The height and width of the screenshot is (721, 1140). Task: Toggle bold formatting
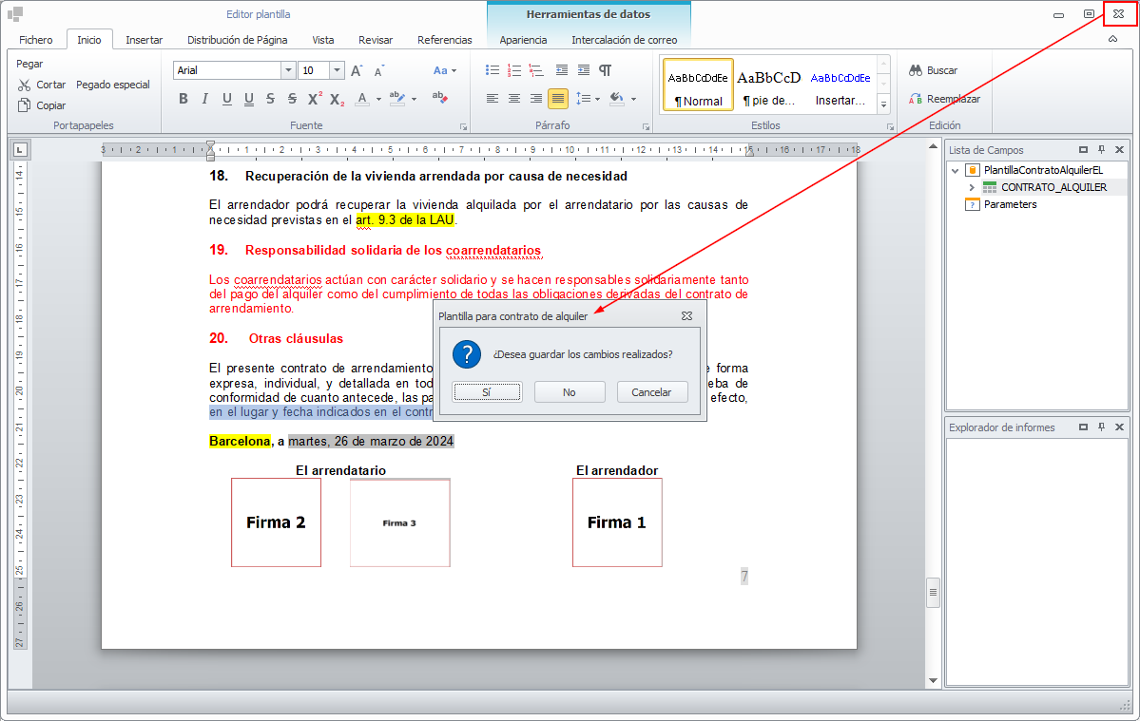coord(183,98)
